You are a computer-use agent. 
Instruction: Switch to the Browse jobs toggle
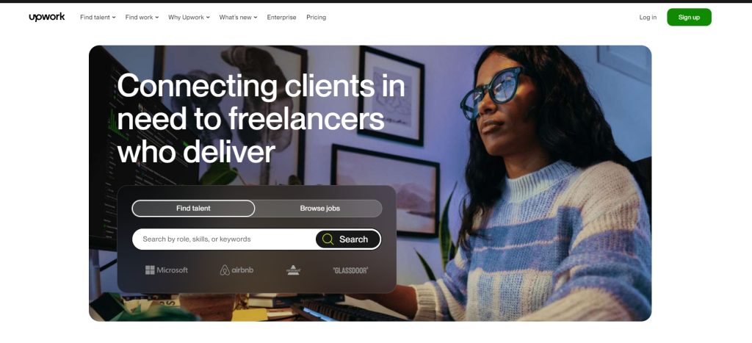point(319,208)
